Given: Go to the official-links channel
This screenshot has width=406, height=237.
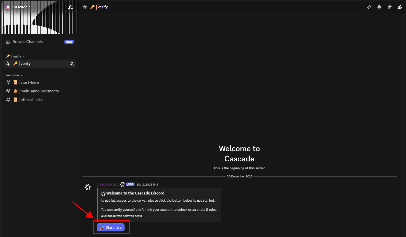Looking at the screenshot, I should pos(32,100).
